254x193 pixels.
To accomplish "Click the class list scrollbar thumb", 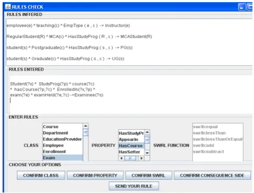I will tap(86, 132).
